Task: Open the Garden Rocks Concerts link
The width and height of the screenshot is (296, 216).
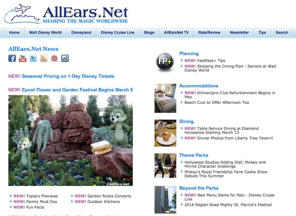Action: click(x=109, y=196)
